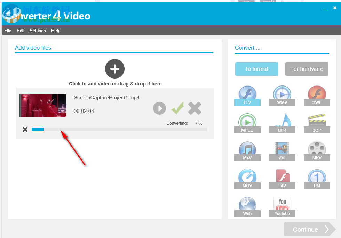Click the plus icon to add a video

(115, 69)
